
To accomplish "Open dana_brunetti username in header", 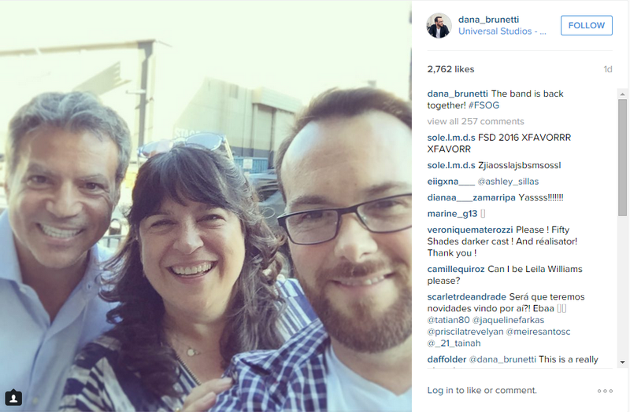I will tap(488, 20).
